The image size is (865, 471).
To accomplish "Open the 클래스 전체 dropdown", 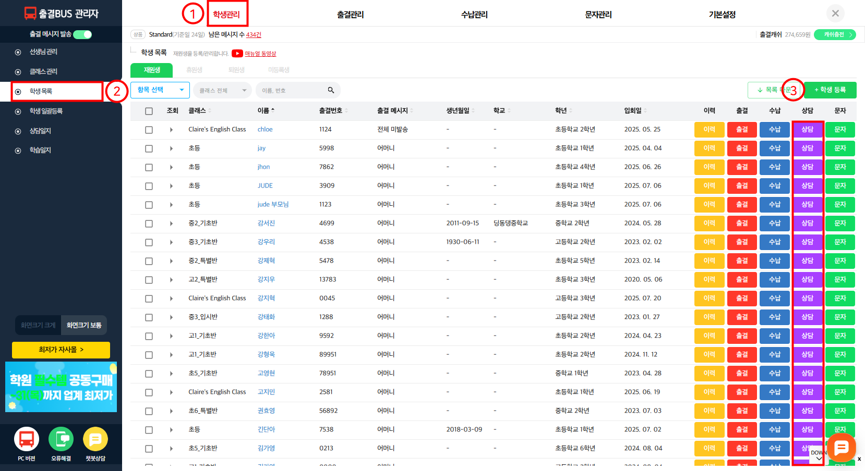I will click(x=222, y=90).
